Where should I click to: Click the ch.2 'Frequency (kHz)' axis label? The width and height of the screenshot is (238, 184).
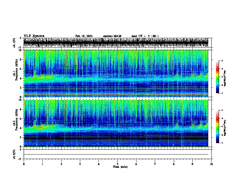point(17,120)
